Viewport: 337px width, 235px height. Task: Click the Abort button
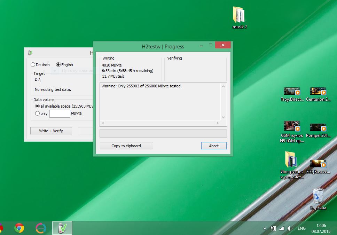214,146
